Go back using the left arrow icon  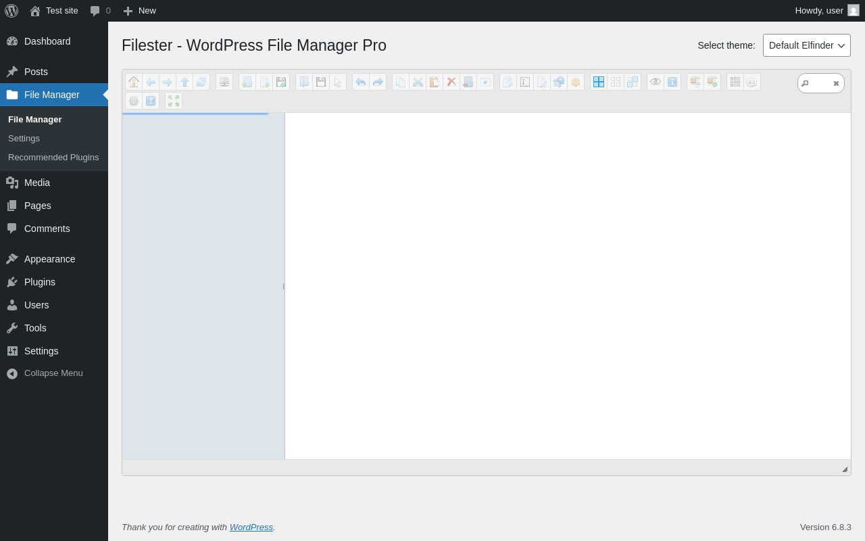point(151,82)
